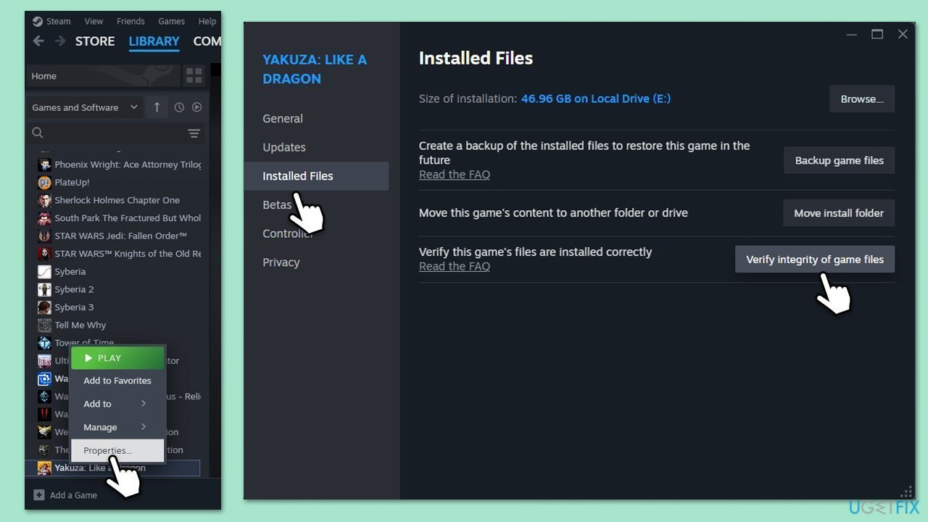
Task: Open Read the FAQ link under backup
Action: pos(455,175)
